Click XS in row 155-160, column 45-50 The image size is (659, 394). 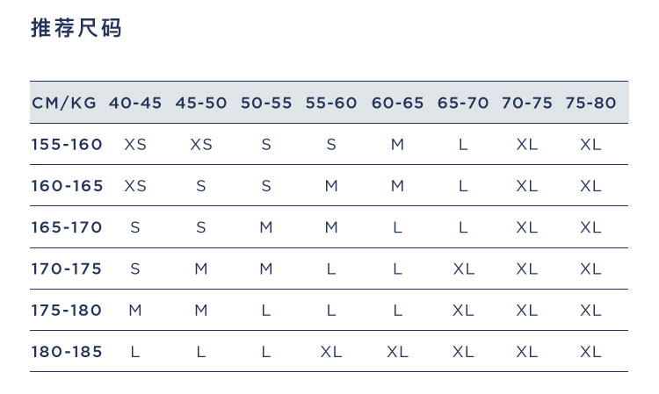(201, 145)
